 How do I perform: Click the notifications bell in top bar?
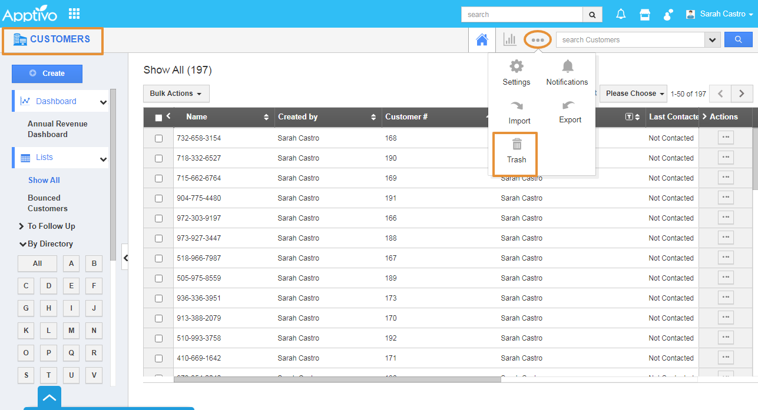click(x=621, y=14)
